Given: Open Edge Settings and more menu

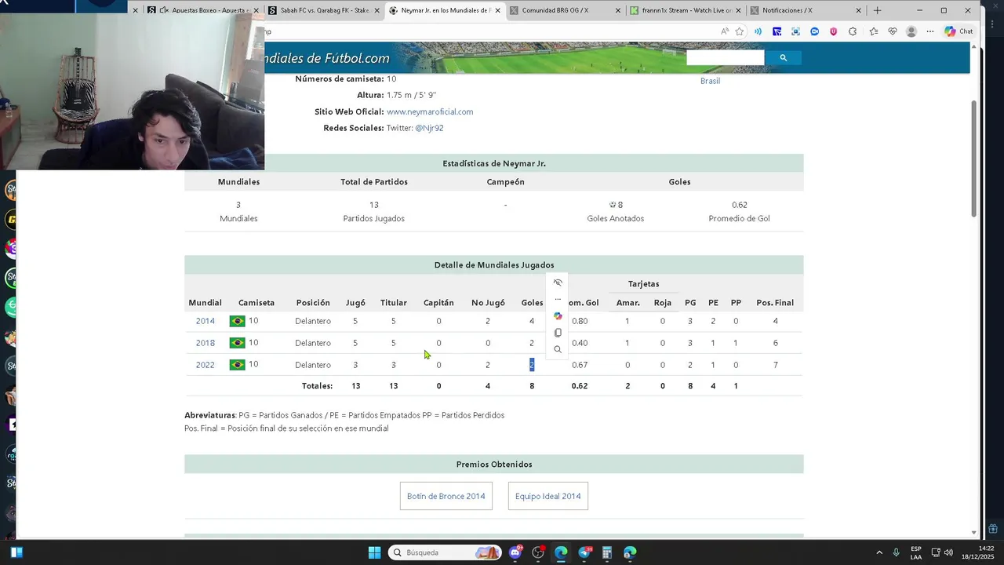Looking at the screenshot, I should [930, 31].
